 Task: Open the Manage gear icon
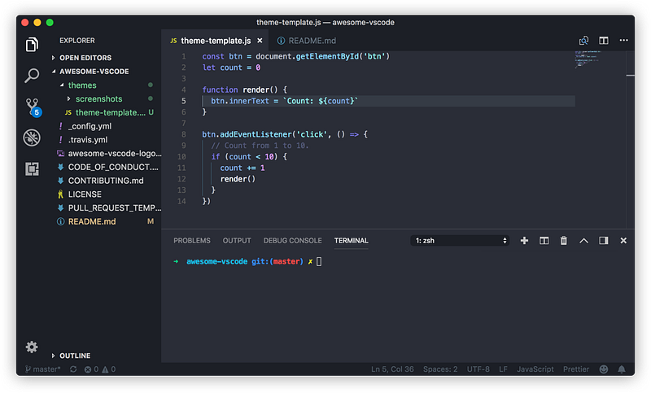[32, 347]
